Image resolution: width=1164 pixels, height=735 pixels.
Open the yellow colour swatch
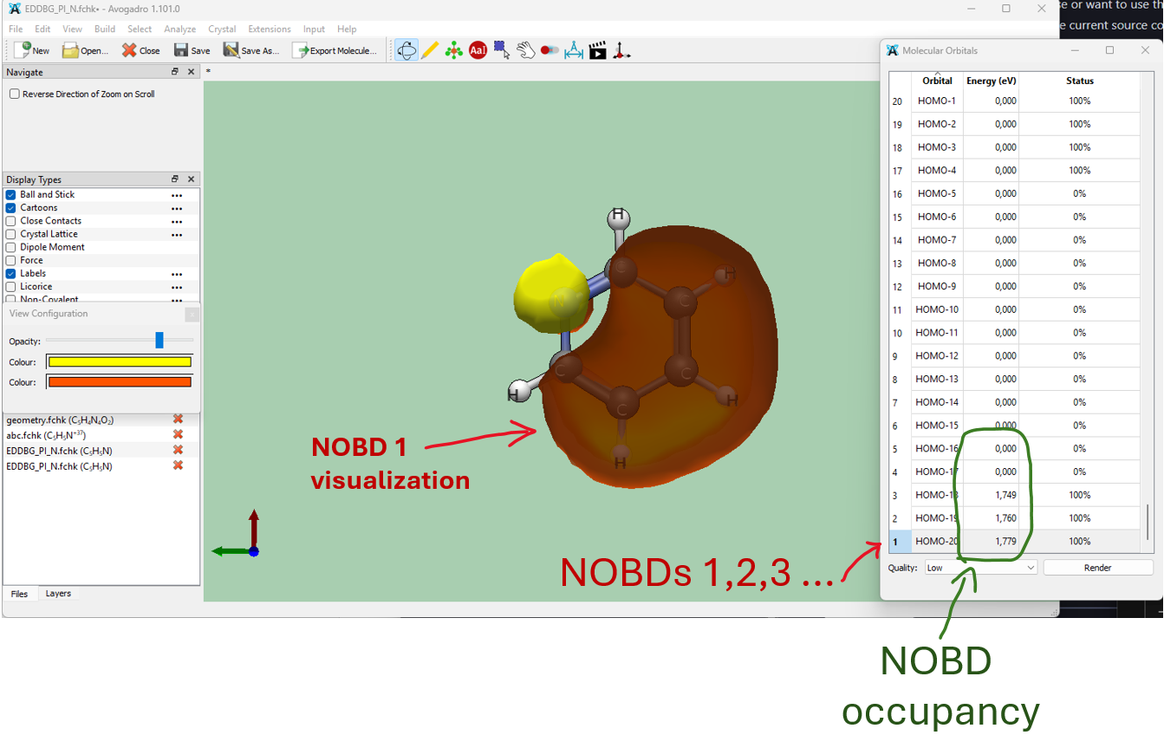(x=120, y=362)
